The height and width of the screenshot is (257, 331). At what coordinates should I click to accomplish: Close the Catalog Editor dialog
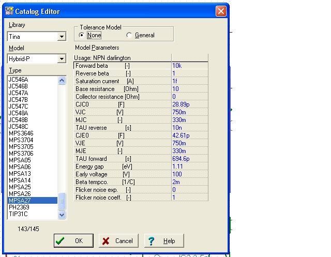221,11
